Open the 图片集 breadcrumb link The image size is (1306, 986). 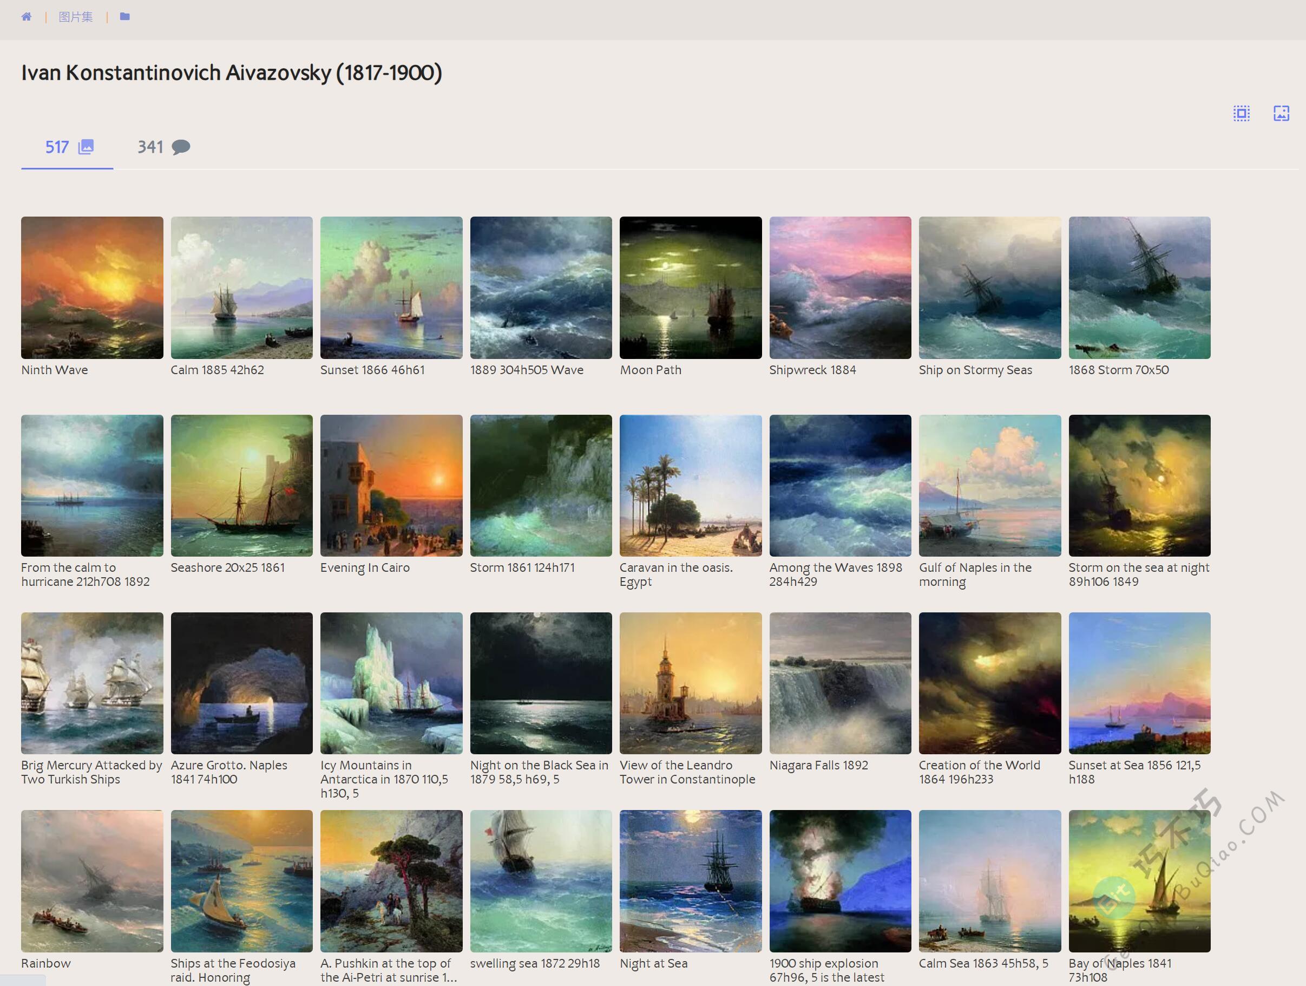pos(76,17)
